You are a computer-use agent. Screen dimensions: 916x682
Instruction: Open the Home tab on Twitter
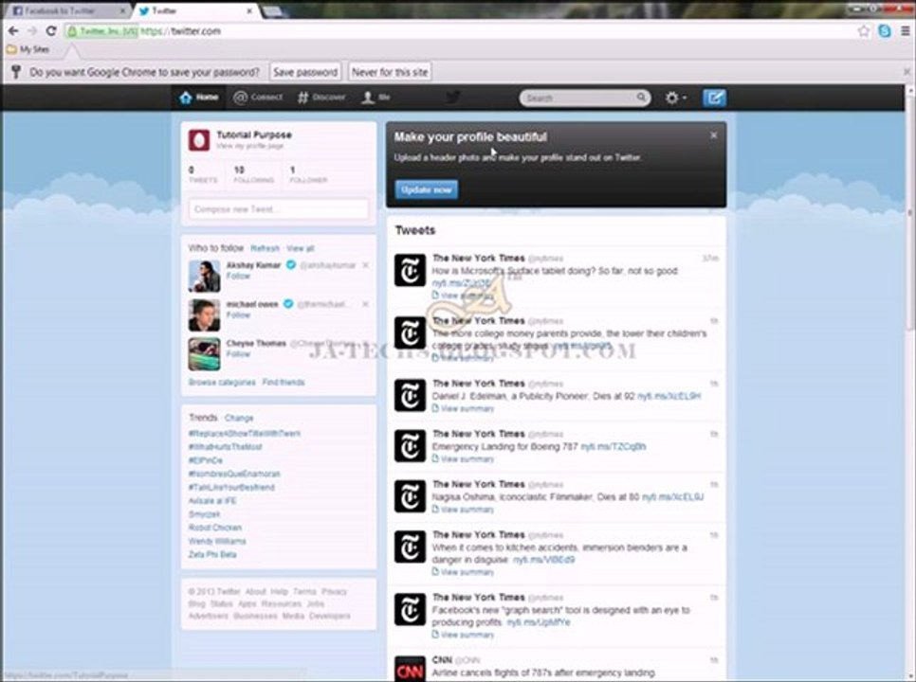point(199,98)
